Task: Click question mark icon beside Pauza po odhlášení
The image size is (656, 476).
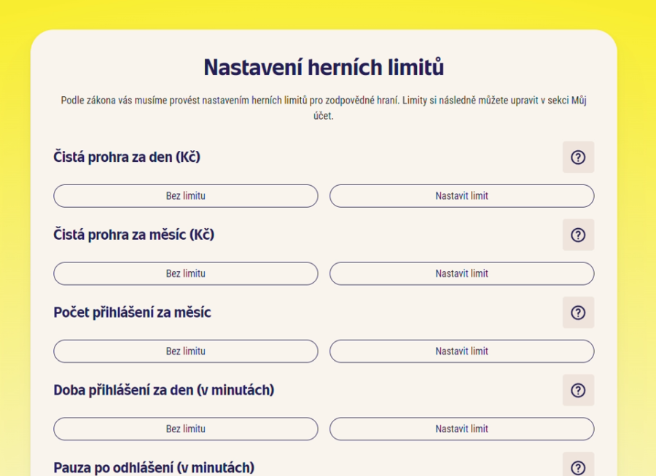Action: pyautogui.click(x=578, y=467)
